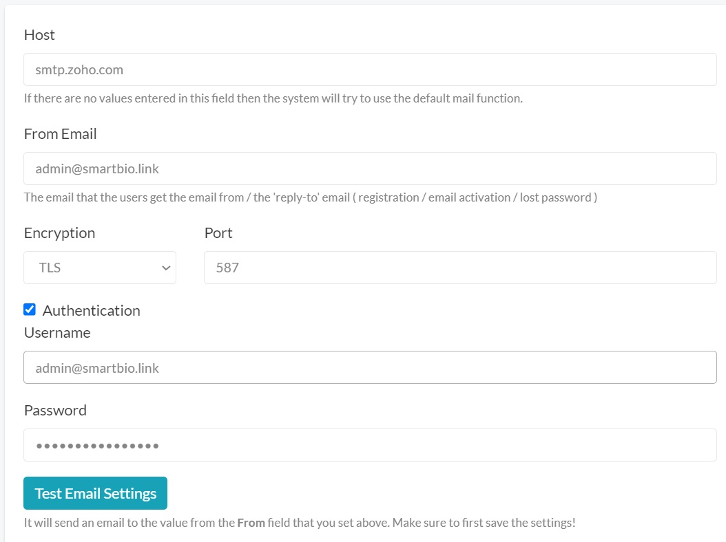Click the bold From word in the note
Screen dimensions: 726x542
click(x=251, y=523)
